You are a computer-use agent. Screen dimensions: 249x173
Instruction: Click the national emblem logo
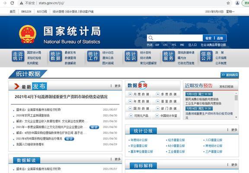[28, 34]
